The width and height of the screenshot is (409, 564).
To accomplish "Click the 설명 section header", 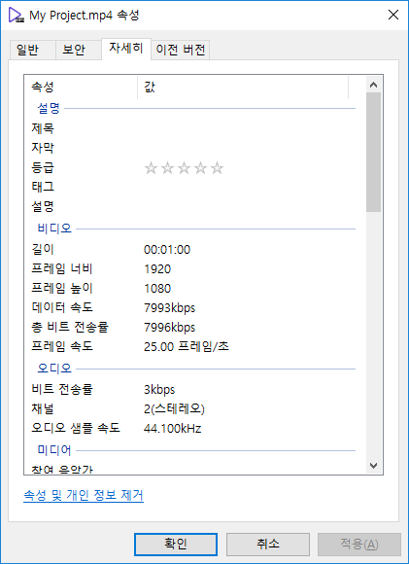I will pyautogui.click(x=49, y=108).
